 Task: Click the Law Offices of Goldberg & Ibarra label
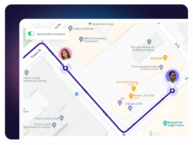[x=142, y=48]
